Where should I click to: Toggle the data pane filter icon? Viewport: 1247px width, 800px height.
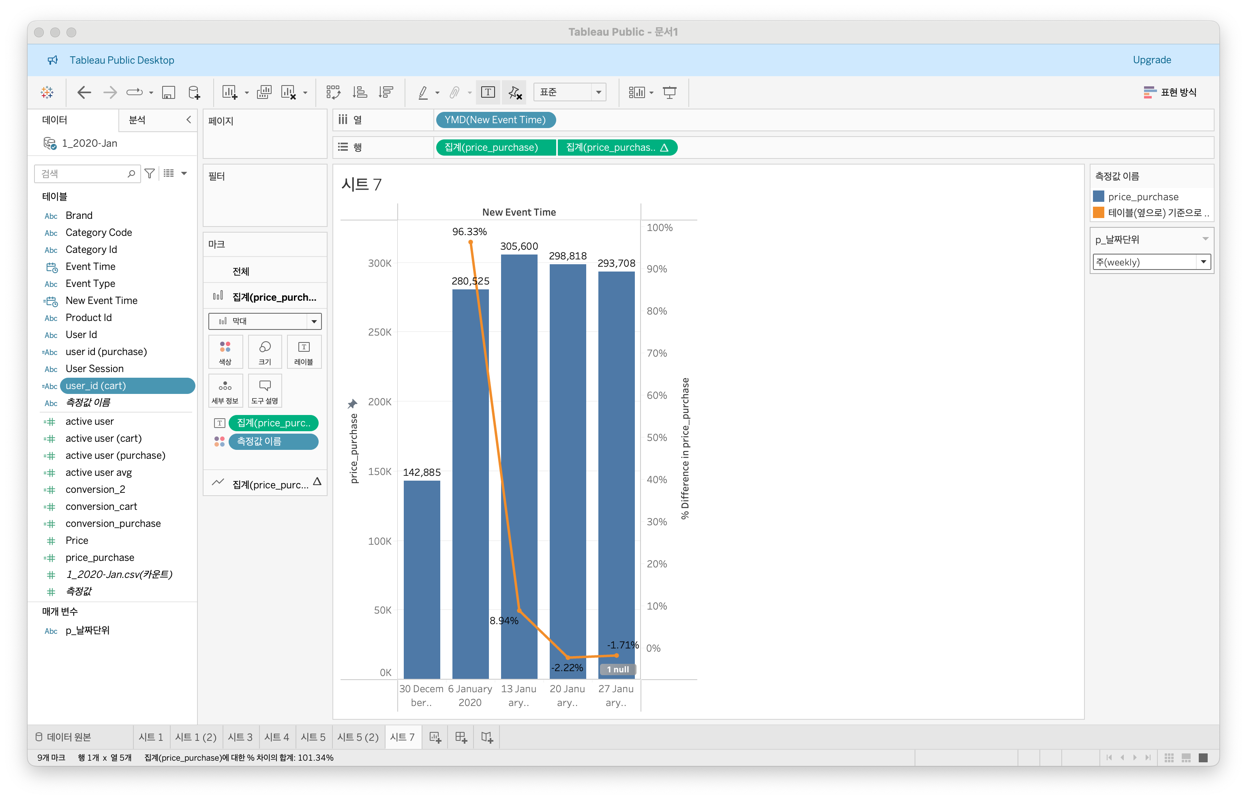coord(150,173)
